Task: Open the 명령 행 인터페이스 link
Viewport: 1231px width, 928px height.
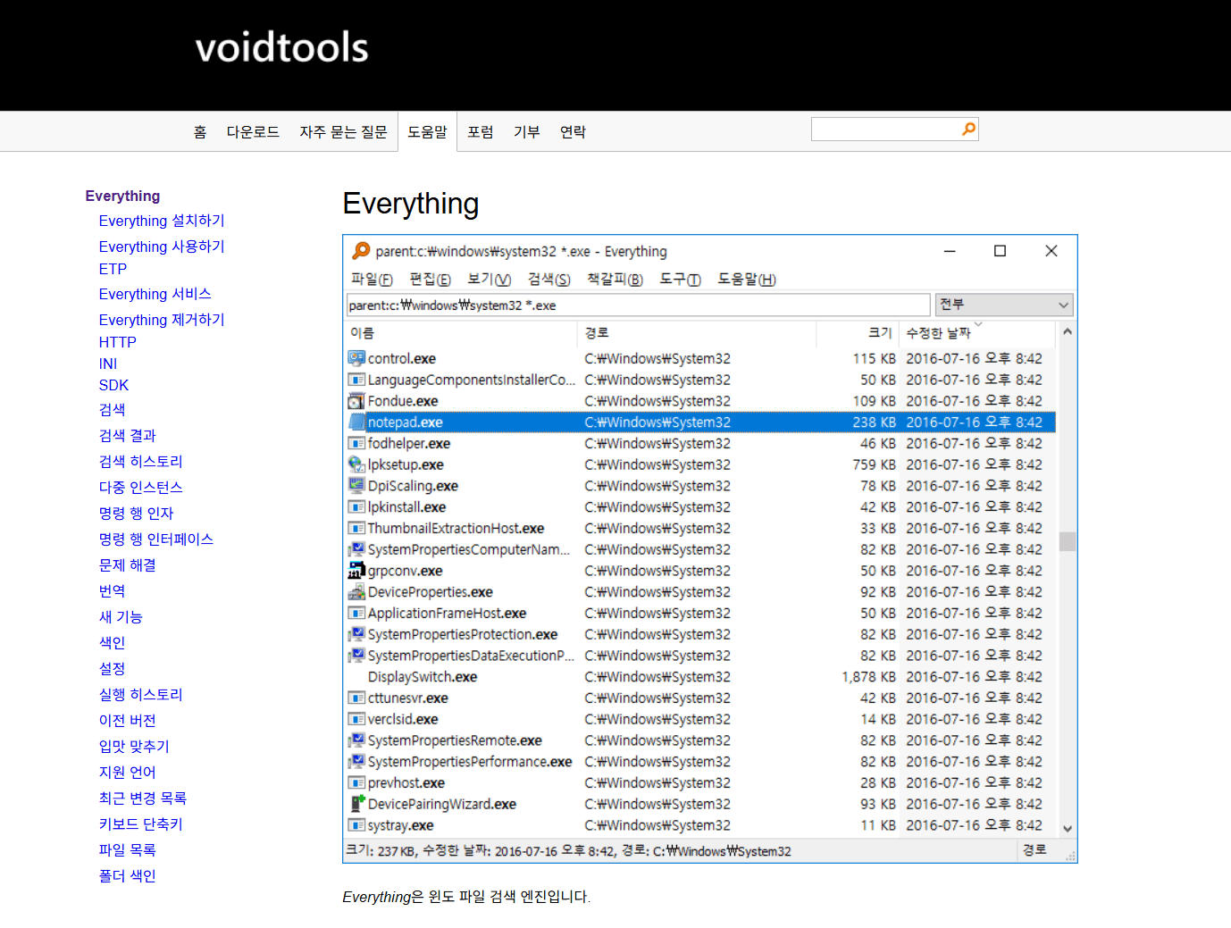Action: pyautogui.click(x=155, y=539)
